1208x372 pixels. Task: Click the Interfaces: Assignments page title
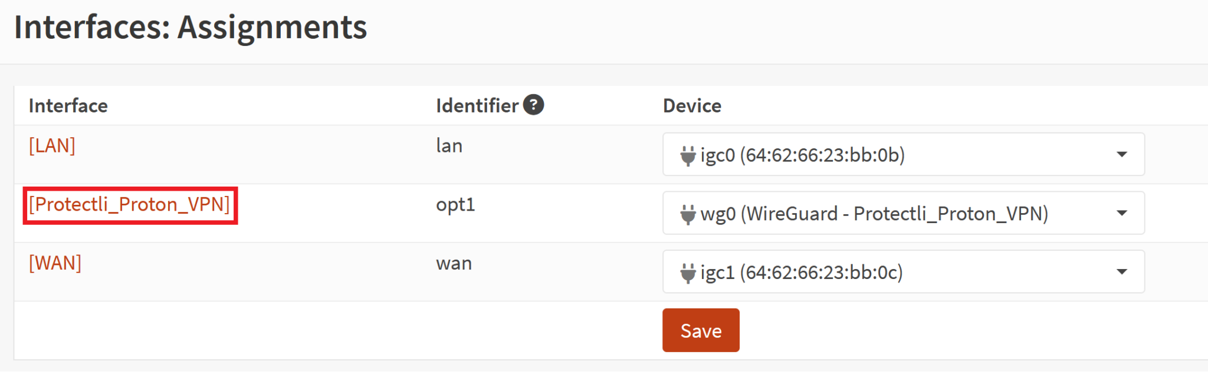pos(191,26)
